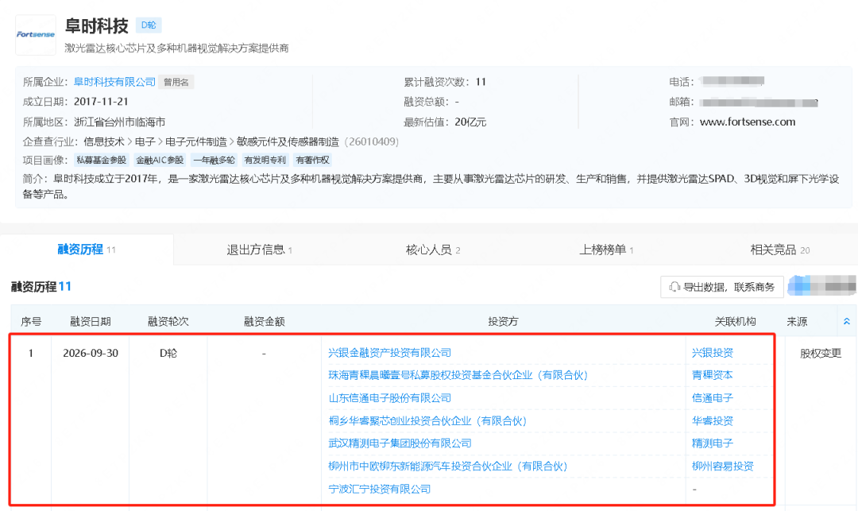Select the 一年融多轮 tag

click(x=214, y=160)
